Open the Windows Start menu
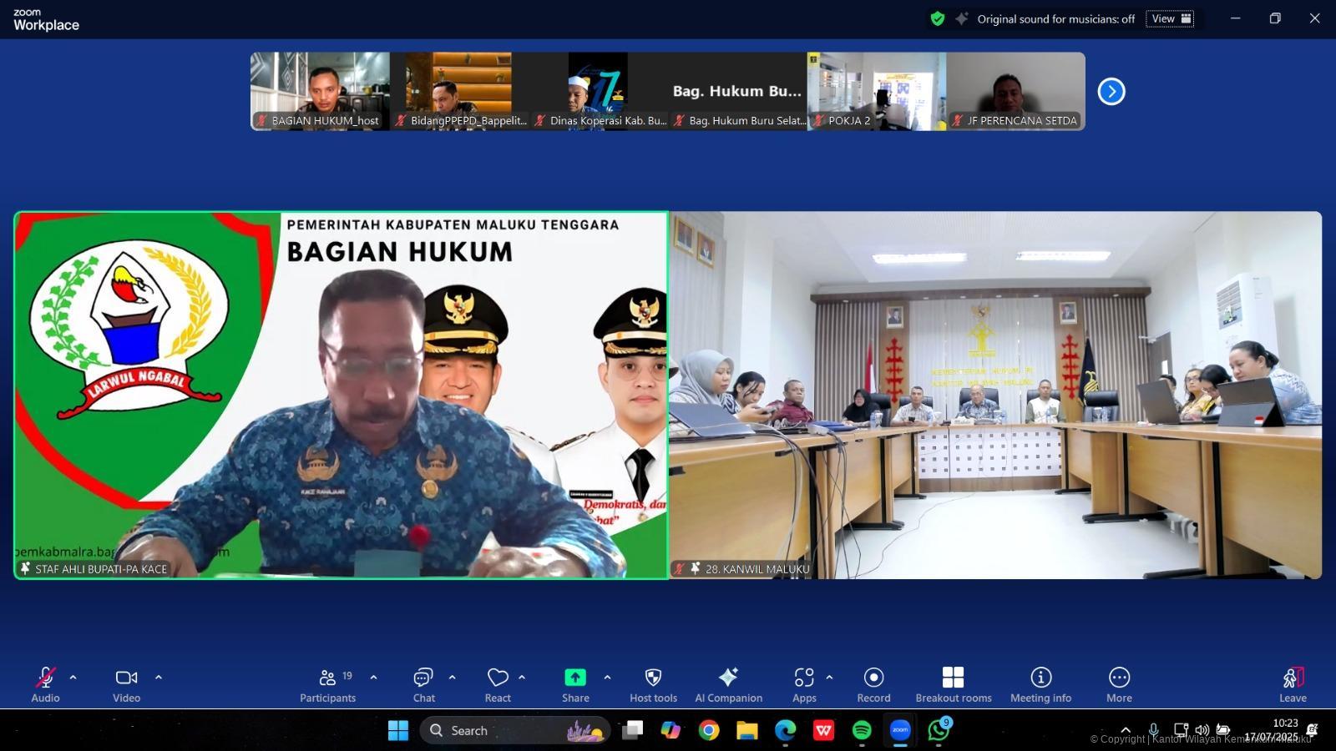Image resolution: width=1336 pixels, height=751 pixels. pyautogui.click(x=398, y=730)
